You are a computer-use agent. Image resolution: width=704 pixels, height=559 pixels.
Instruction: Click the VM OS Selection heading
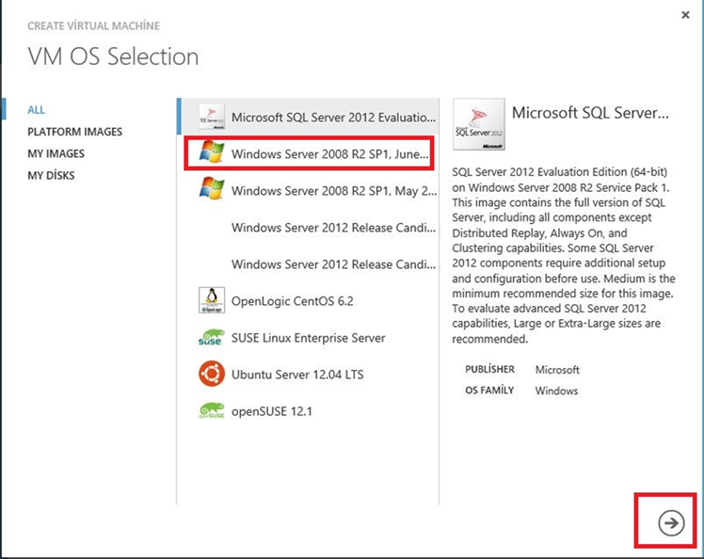113,56
